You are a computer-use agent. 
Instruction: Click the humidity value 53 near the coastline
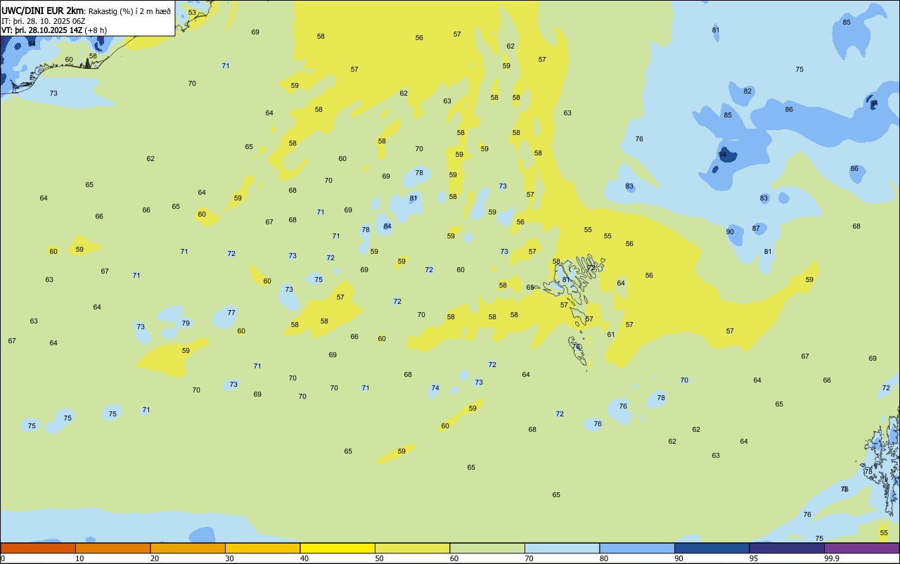coord(192,13)
